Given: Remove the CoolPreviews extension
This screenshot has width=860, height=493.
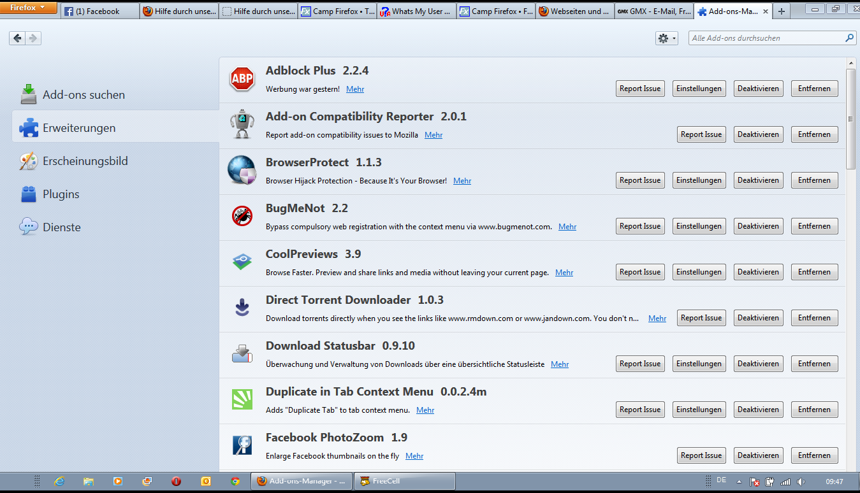Looking at the screenshot, I should pos(814,272).
